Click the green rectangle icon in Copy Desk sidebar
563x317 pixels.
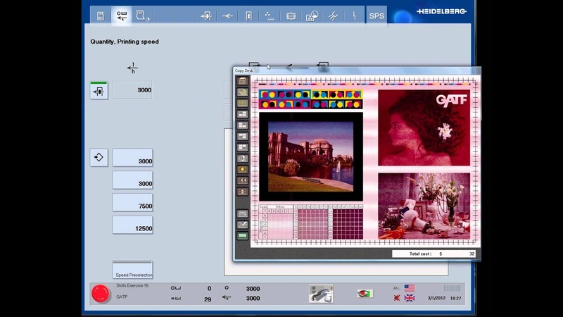(242, 236)
